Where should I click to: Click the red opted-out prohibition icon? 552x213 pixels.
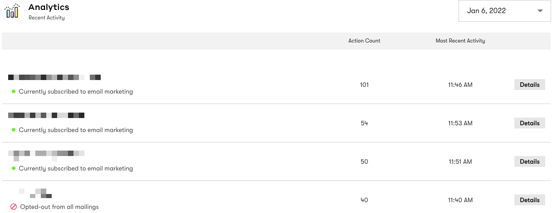[14, 207]
